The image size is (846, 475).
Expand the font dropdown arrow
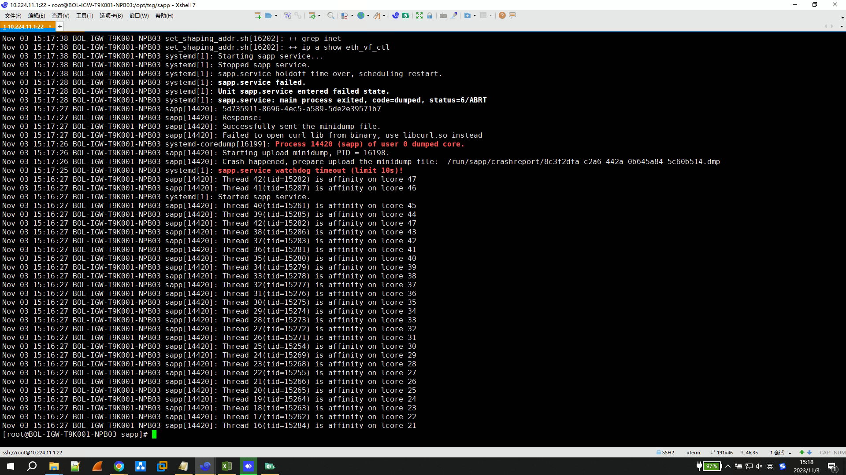pyautogui.click(x=384, y=15)
